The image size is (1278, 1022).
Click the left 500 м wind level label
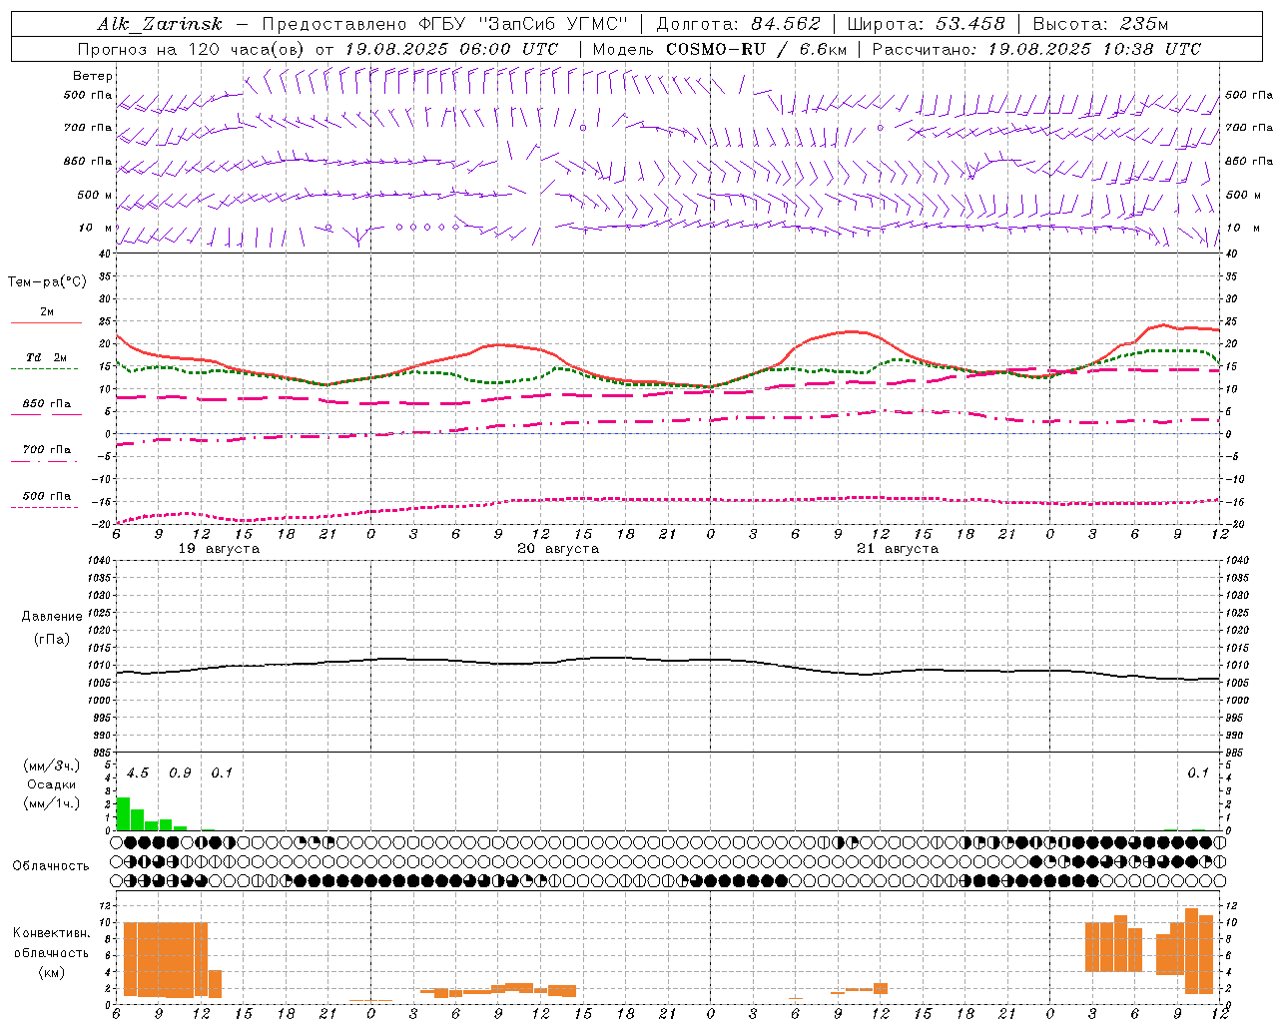point(95,195)
